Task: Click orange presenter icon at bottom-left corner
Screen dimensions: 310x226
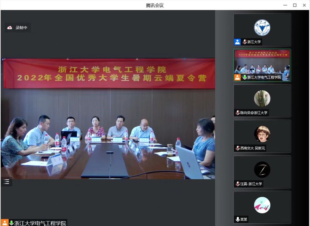Action: pos(4,223)
